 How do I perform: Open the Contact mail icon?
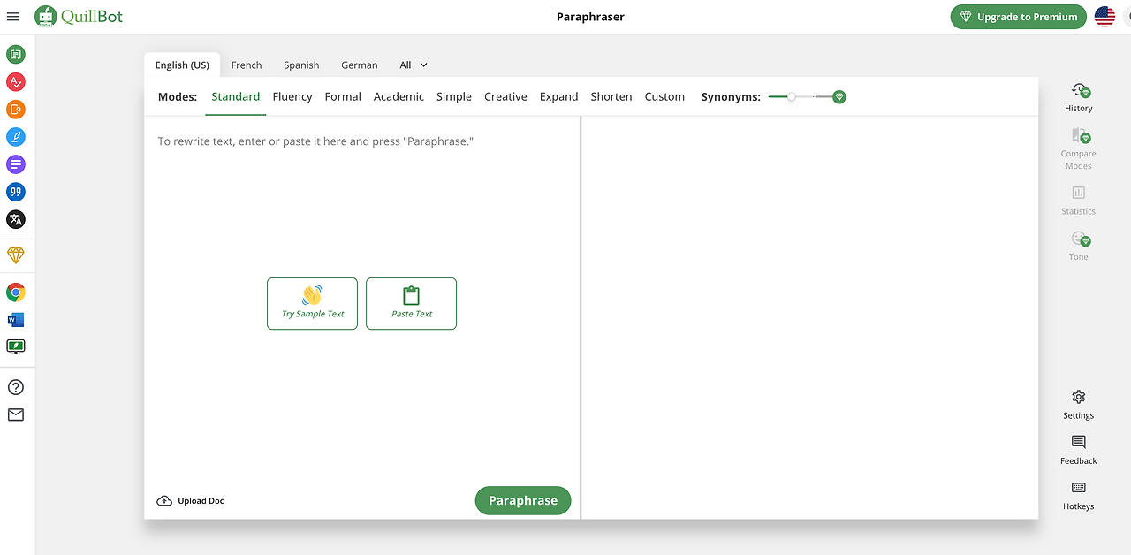coord(16,414)
